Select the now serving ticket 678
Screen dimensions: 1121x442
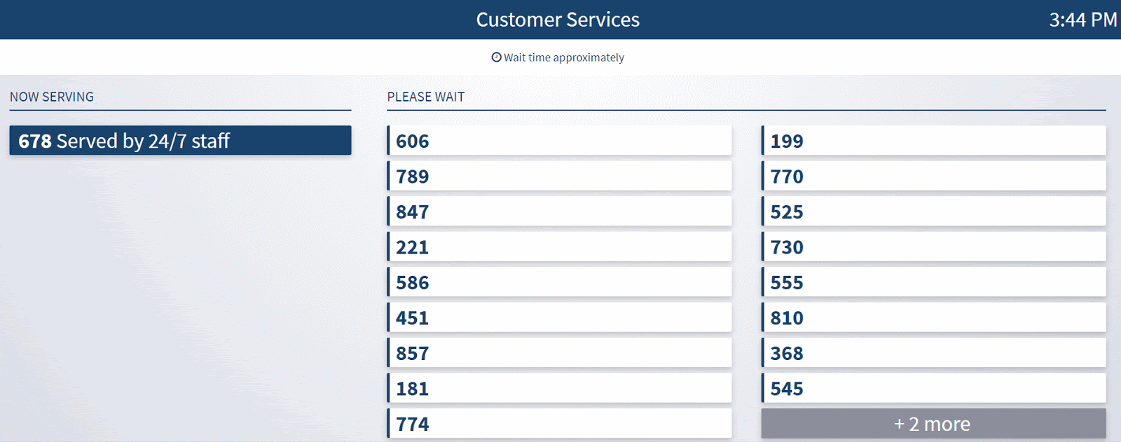pos(180,141)
